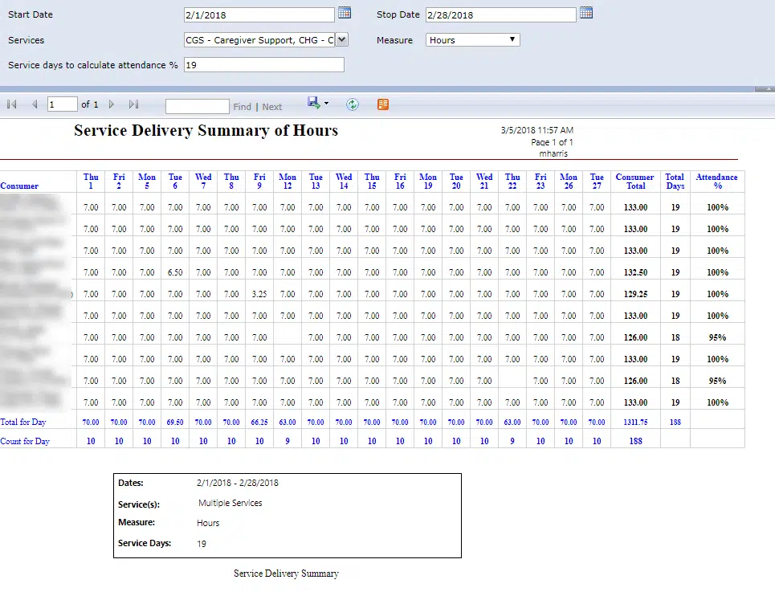Click the export save icon
This screenshot has width=775, height=596.
(x=314, y=103)
